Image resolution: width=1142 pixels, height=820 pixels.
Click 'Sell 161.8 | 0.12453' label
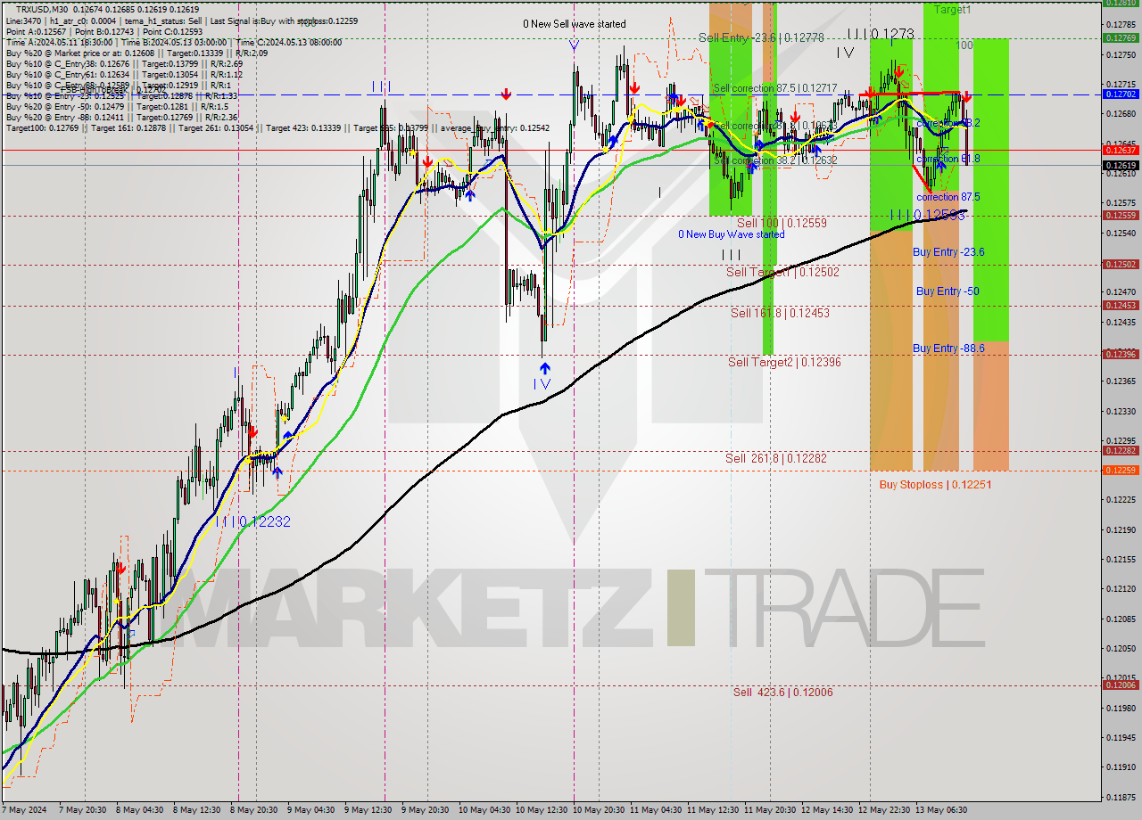pos(780,313)
